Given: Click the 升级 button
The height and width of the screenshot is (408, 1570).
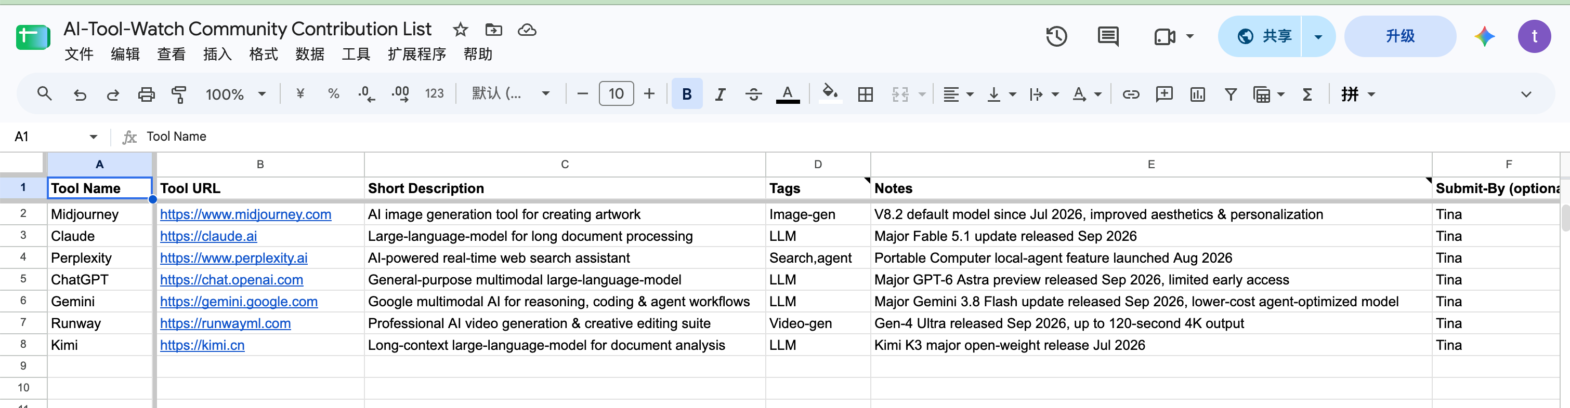Looking at the screenshot, I should [1399, 36].
